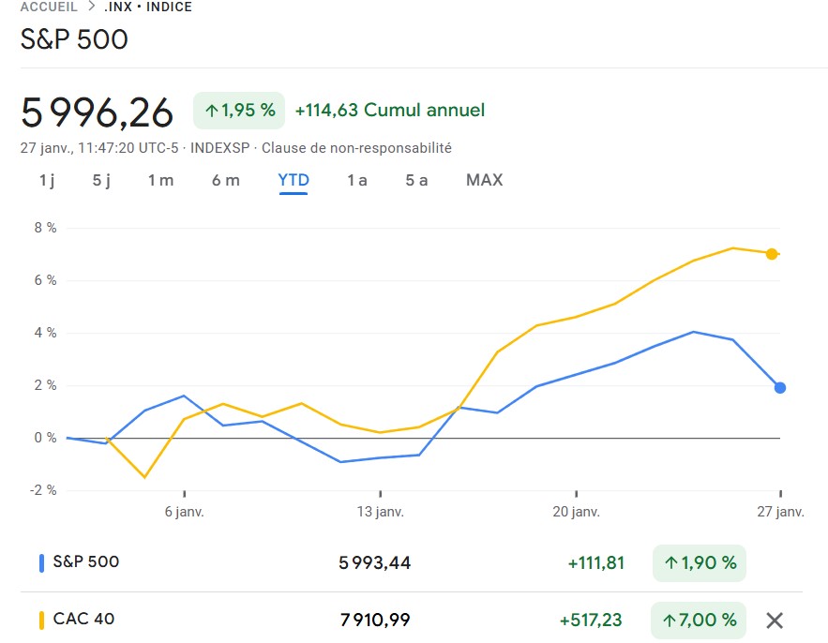828x643 pixels.
Task: Click the 4 % axis label
Action: pyautogui.click(x=45, y=333)
